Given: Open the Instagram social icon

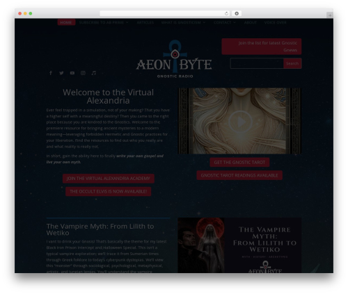Looking at the screenshot, I should (83, 73).
